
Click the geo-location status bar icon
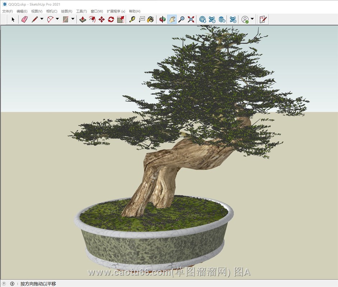tap(4, 284)
